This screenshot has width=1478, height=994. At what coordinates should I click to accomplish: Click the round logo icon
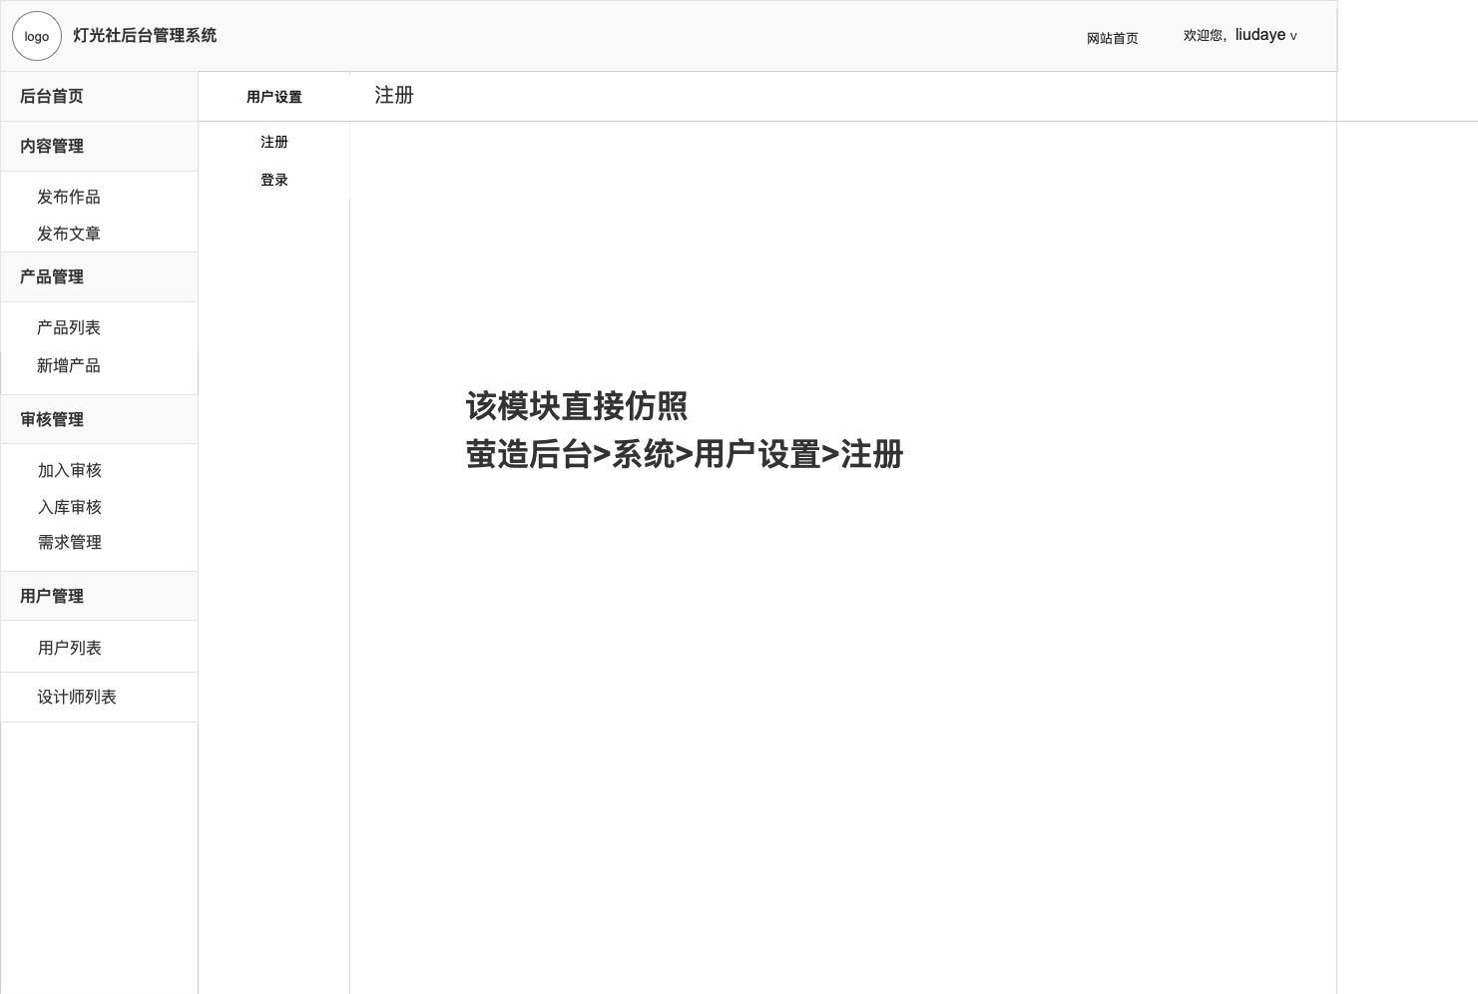pos(37,36)
